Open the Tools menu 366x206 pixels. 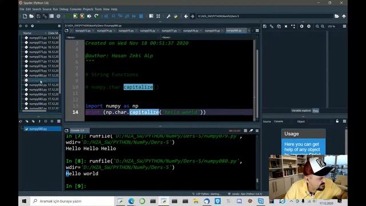click(98, 9)
